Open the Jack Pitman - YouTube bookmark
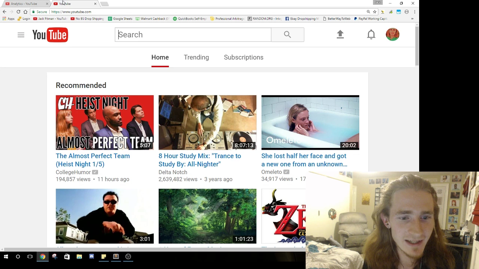This screenshot has height=269, width=479. point(50,19)
